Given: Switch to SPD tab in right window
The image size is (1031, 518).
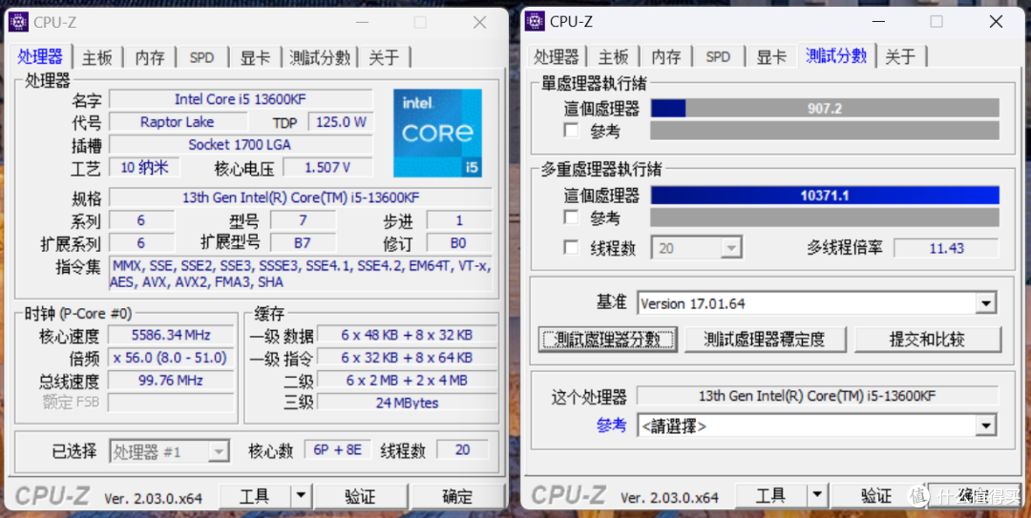Looking at the screenshot, I should [718, 58].
